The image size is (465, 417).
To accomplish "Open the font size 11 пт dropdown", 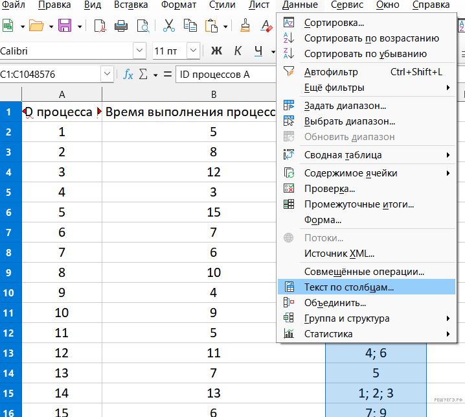I will (x=194, y=51).
